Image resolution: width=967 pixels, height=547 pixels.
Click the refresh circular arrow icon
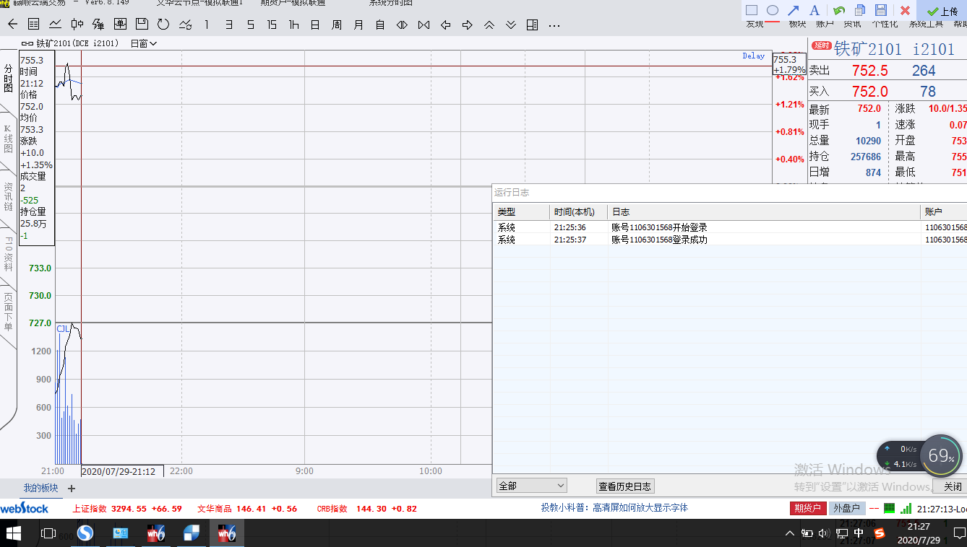(163, 25)
